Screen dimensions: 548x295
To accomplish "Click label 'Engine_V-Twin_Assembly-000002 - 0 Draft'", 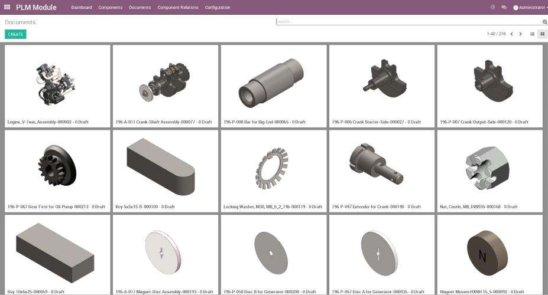I will coord(48,122).
